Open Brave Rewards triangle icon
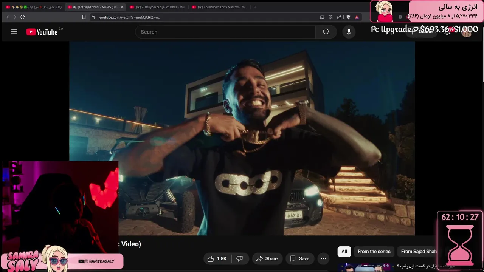The width and height of the screenshot is (484, 272). (x=357, y=17)
